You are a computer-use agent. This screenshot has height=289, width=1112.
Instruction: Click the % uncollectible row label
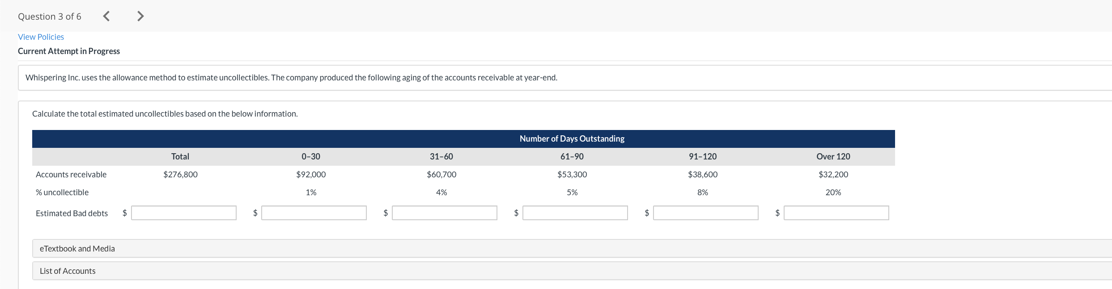coord(62,193)
